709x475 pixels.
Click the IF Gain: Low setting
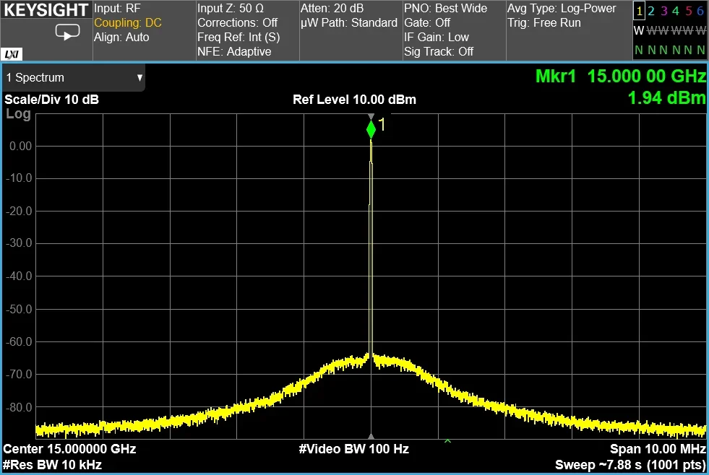pos(437,38)
